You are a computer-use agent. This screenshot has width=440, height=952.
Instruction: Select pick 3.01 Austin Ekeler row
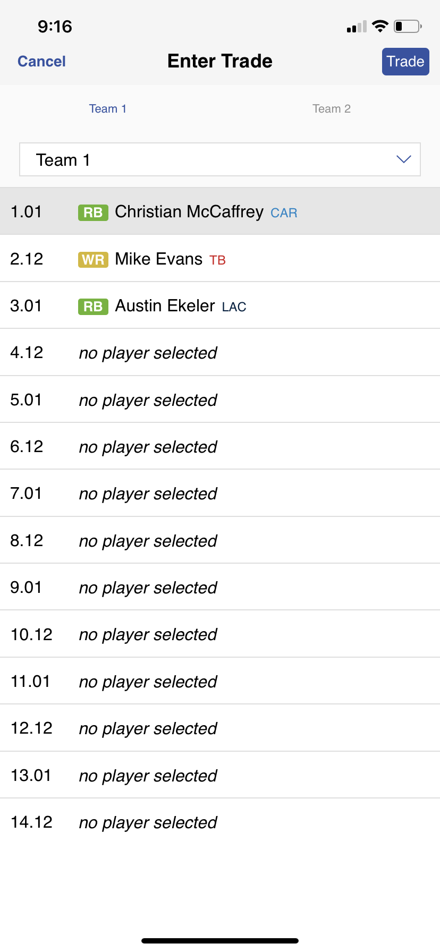pyautogui.click(x=220, y=305)
